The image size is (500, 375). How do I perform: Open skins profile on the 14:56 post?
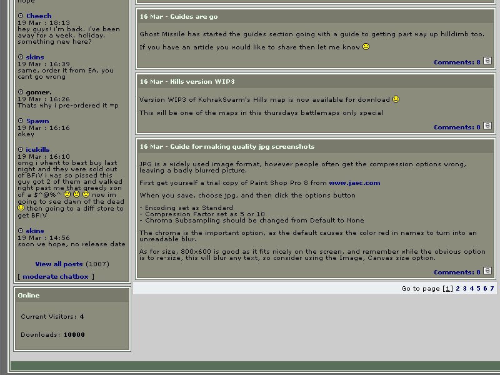pyautogui.click(x=35, y=231)
